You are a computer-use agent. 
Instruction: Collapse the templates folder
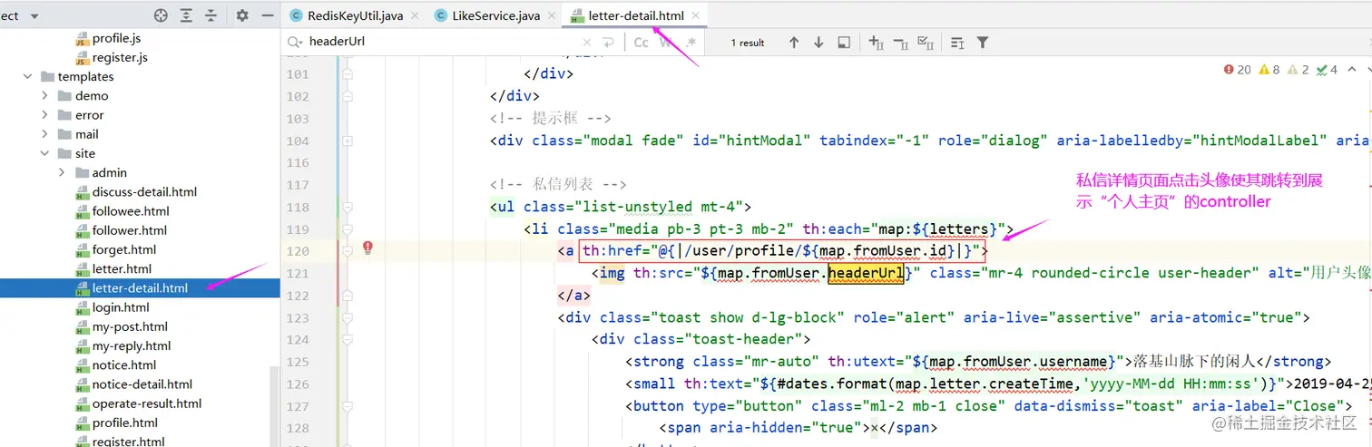(x=28, y=77)
